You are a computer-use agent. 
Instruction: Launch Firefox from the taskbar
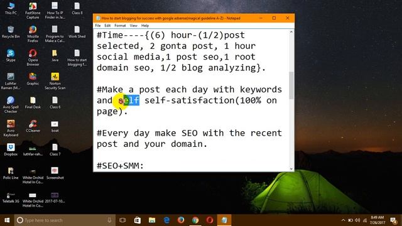pos(181,220)
